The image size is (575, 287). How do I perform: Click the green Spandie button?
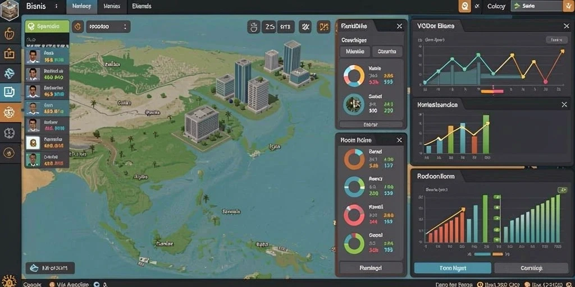pyautogui.click(x=47, y=26)
